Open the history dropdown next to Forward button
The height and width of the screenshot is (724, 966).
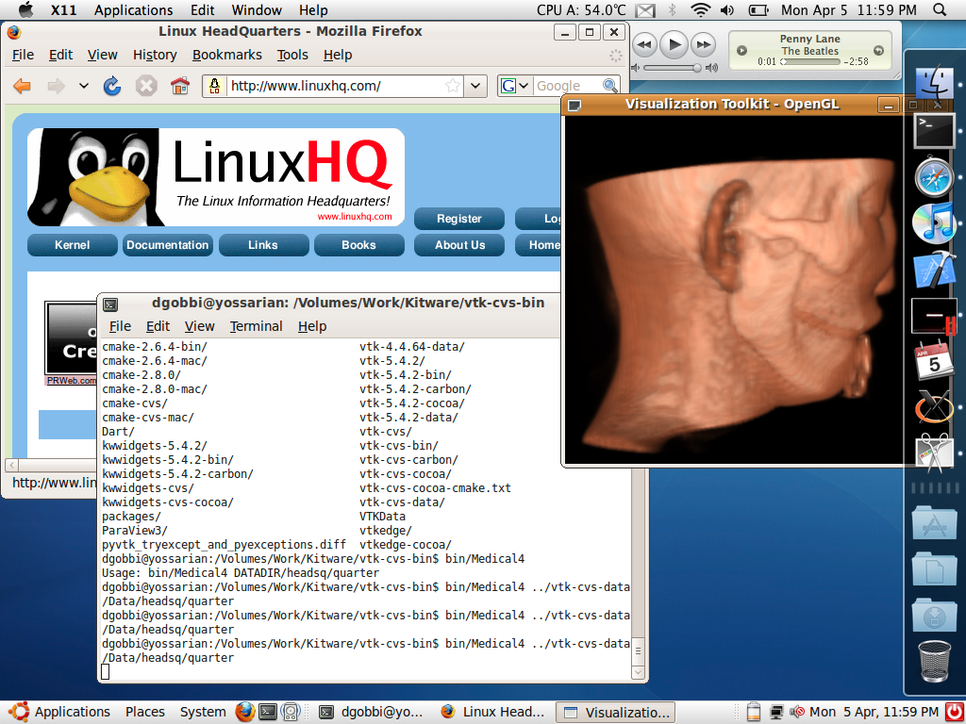pos(84,86)
